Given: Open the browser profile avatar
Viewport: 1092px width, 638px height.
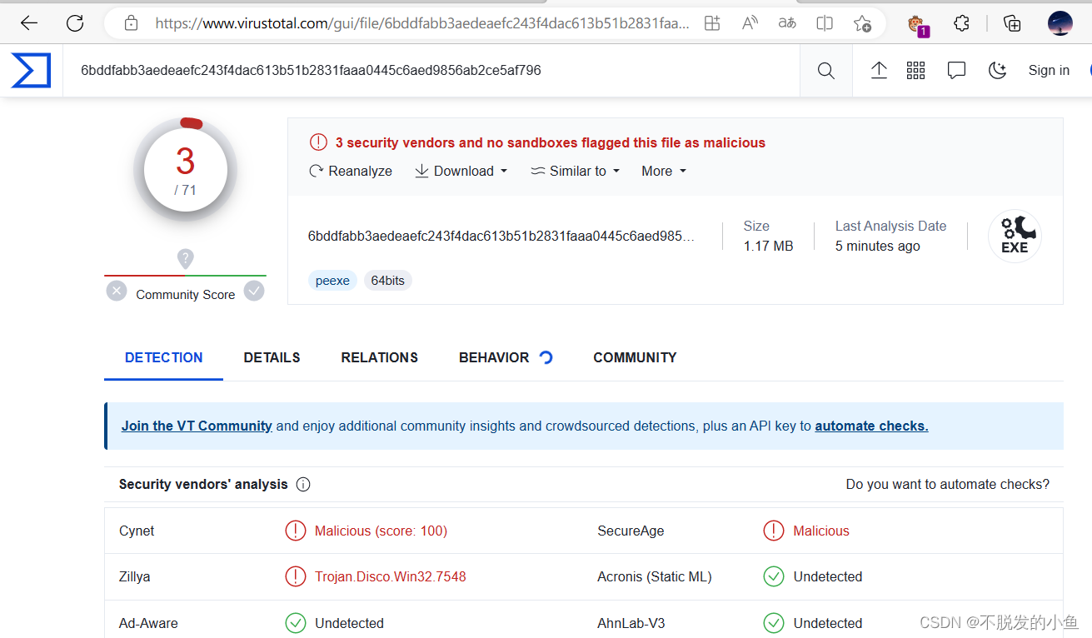Looking at the screenshot, I should [1060, 23].
